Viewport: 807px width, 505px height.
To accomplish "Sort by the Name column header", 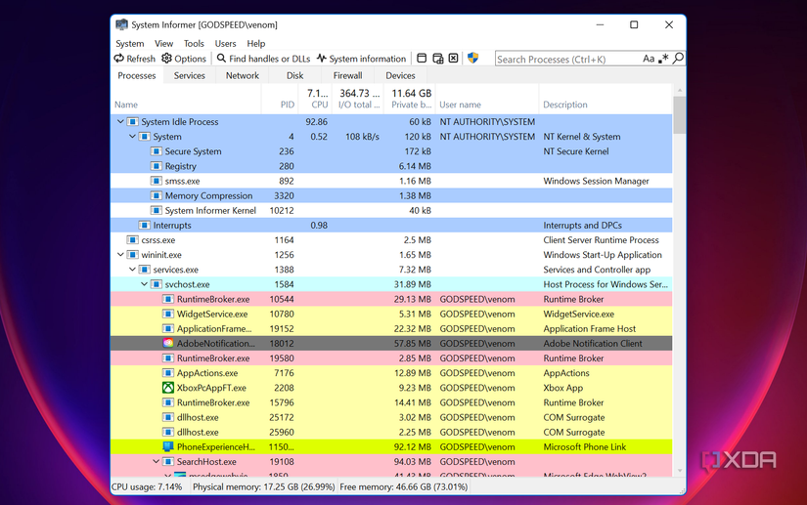I will coord(186,99).
